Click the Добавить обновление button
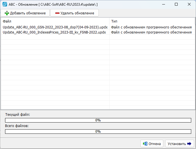 coord(25,13)
